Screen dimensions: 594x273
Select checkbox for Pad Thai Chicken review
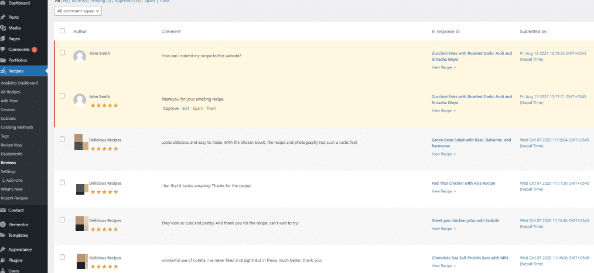tap(63, 182)
